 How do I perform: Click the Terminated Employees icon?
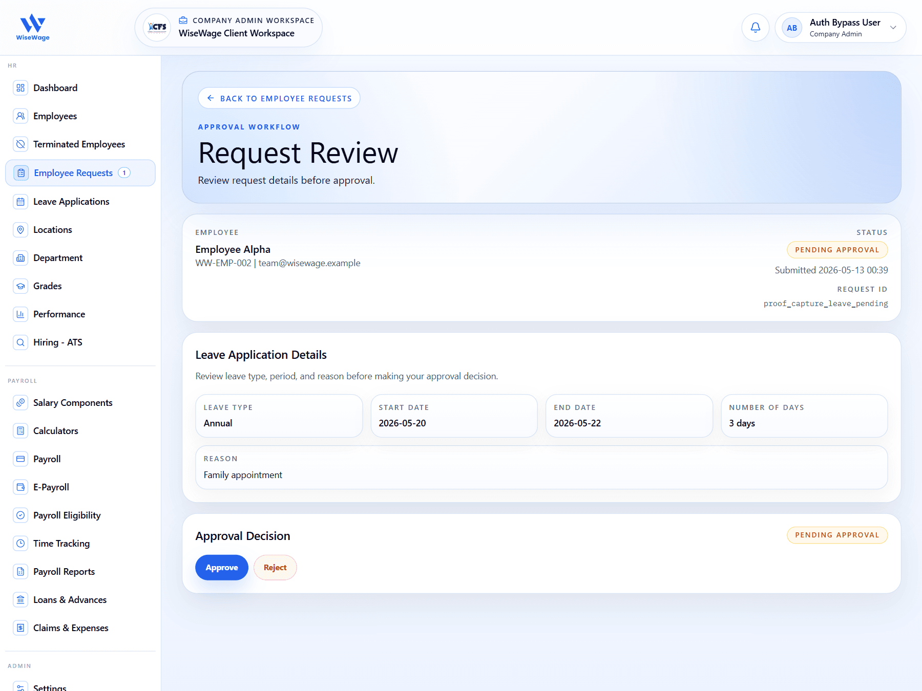(20, 144)
